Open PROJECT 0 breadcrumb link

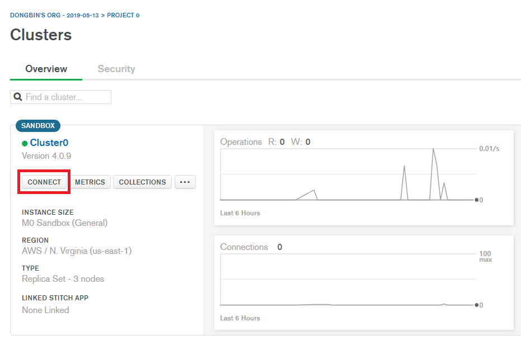point(123,15)
